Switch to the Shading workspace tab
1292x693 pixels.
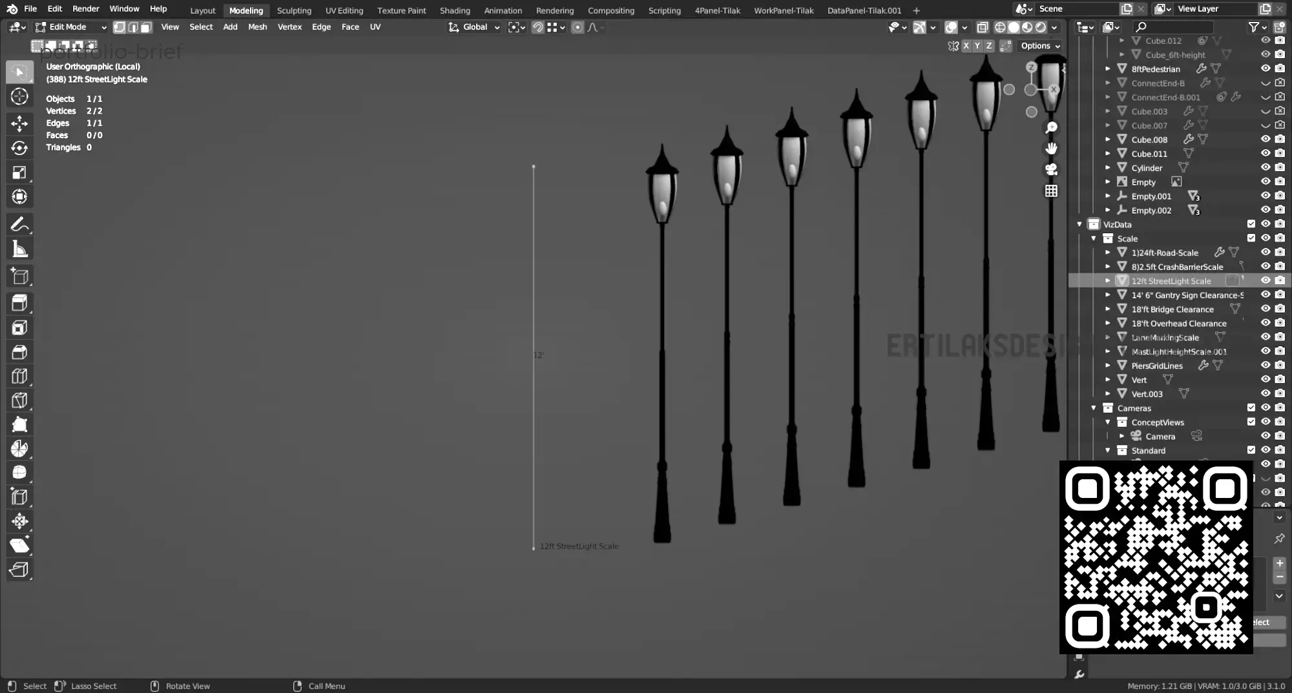point(455,10)
